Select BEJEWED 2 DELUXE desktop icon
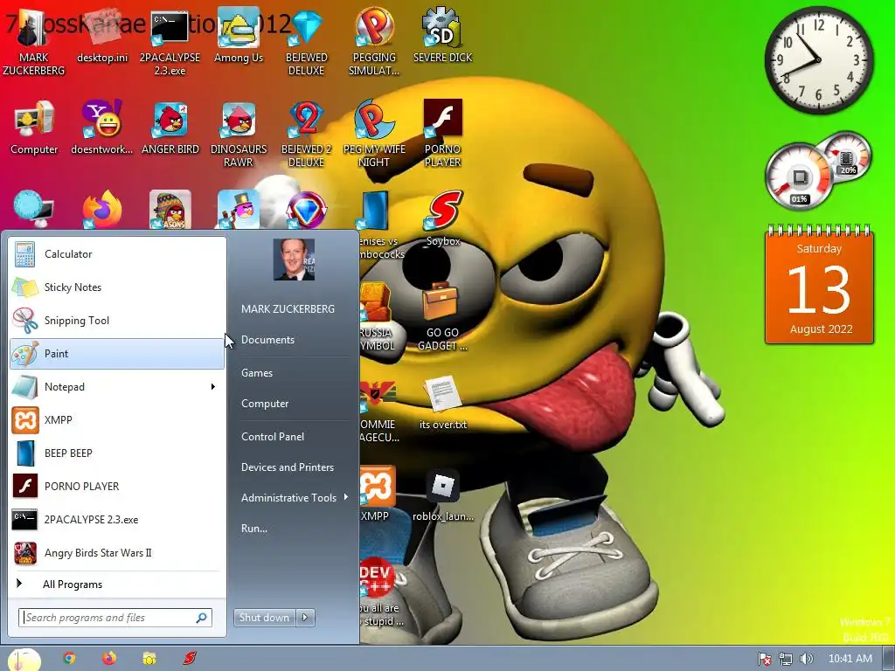 pos(307,134)
